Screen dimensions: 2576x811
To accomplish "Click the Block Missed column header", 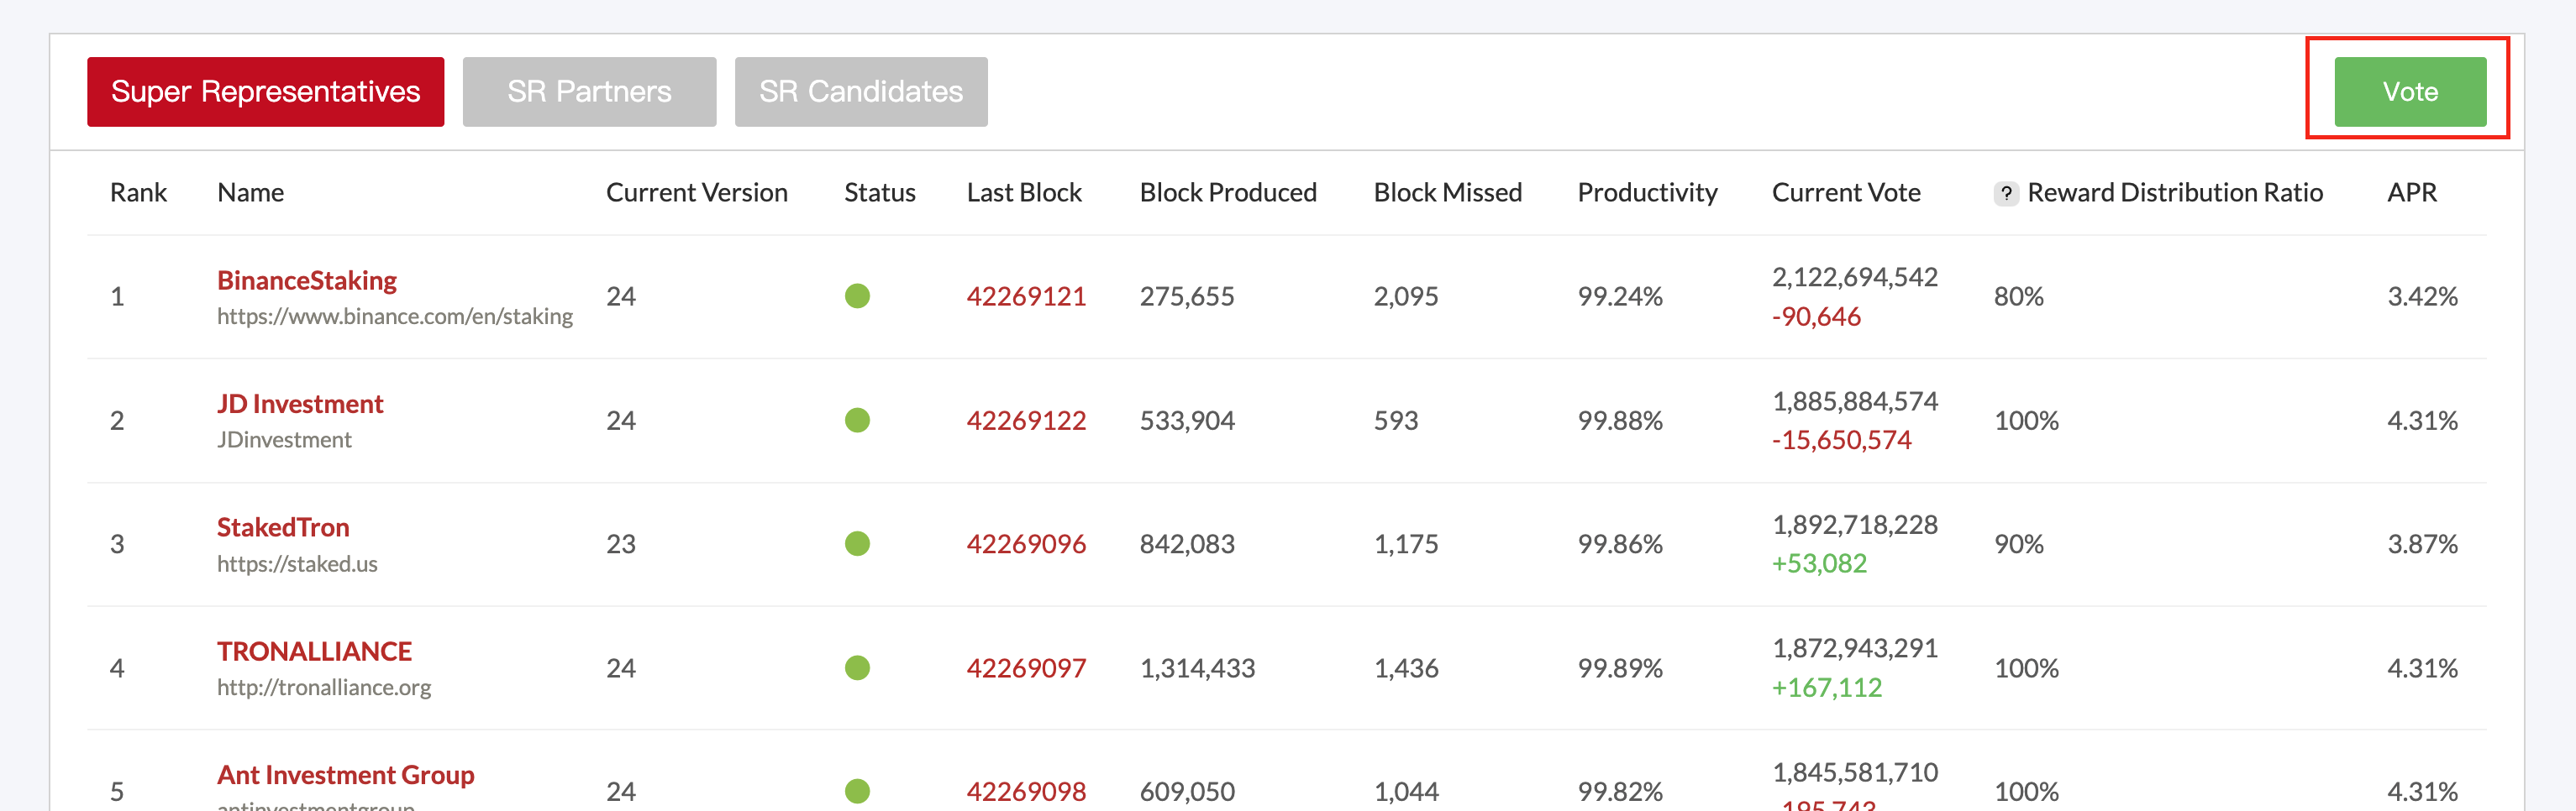I will (x=1448, y=193).
